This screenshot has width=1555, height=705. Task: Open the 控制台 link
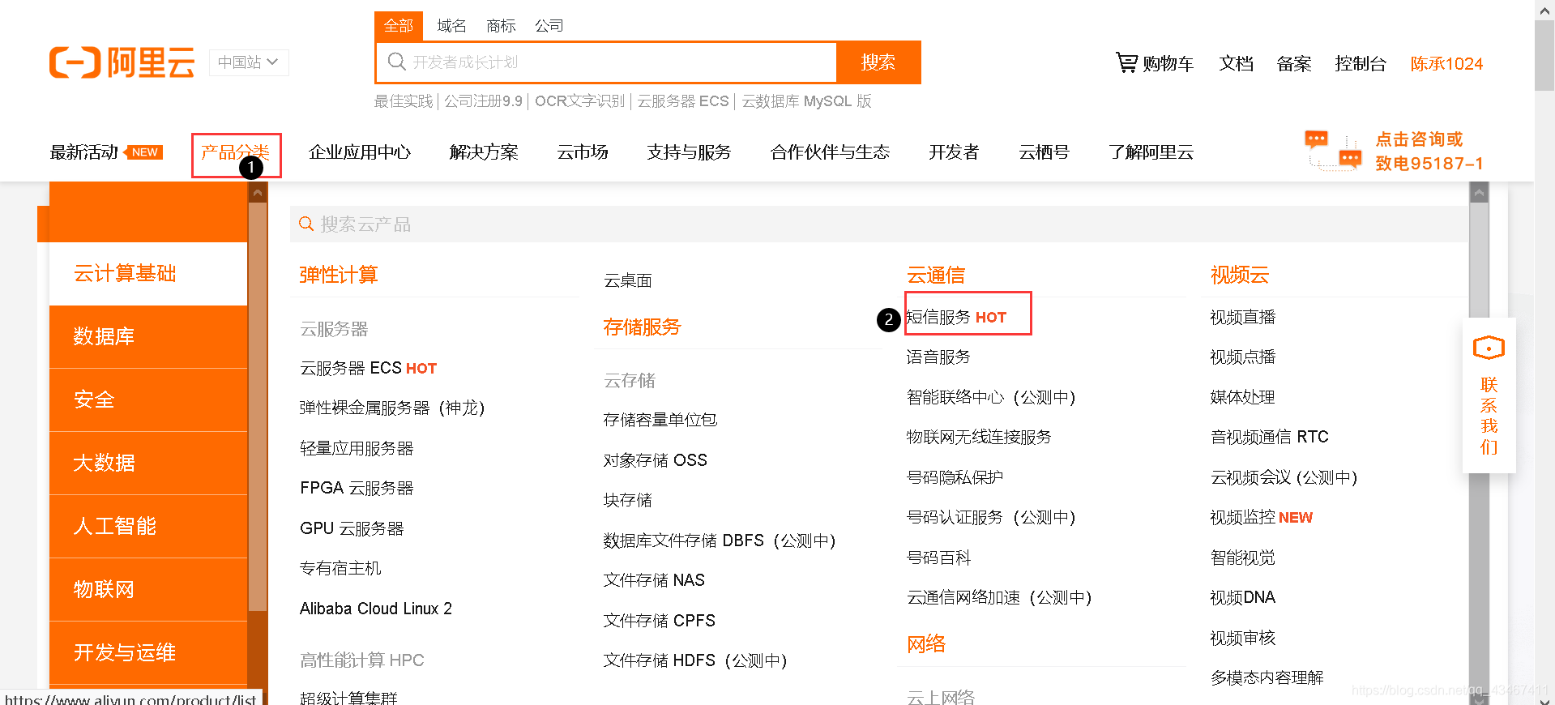(x=1361, y=63)
